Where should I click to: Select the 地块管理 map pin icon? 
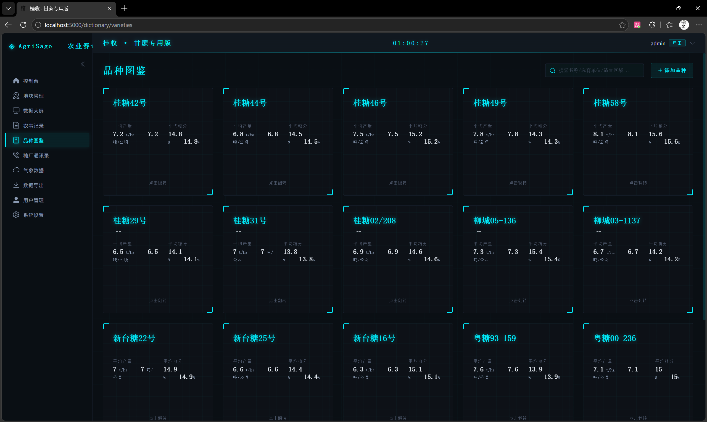(16, 96)
